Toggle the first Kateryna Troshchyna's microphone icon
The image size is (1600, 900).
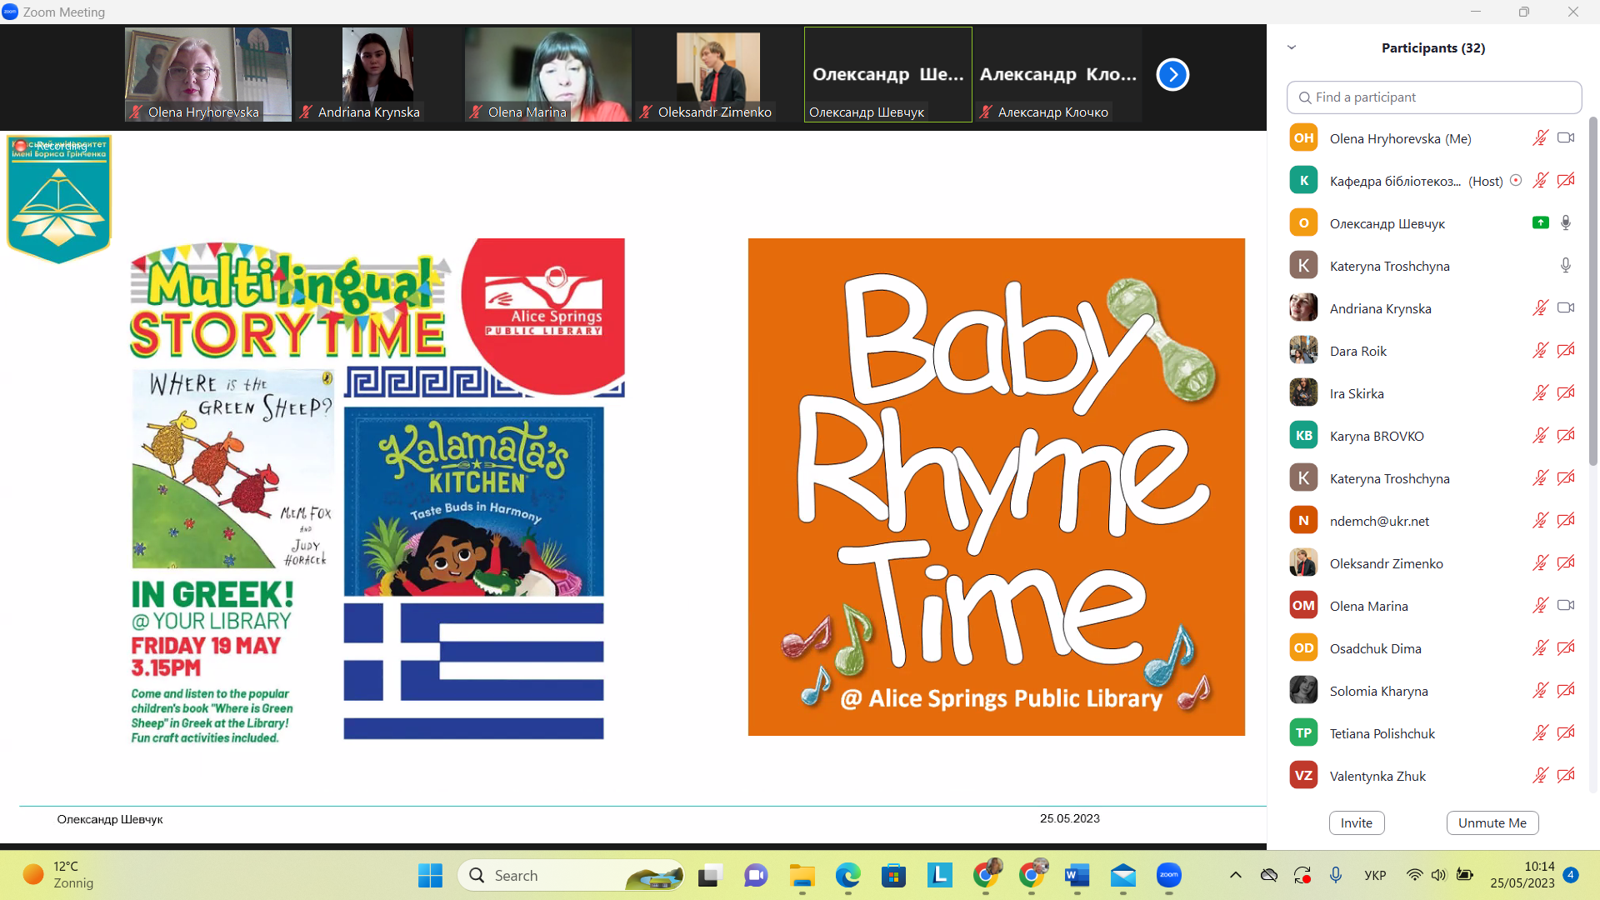point(1566,265)
